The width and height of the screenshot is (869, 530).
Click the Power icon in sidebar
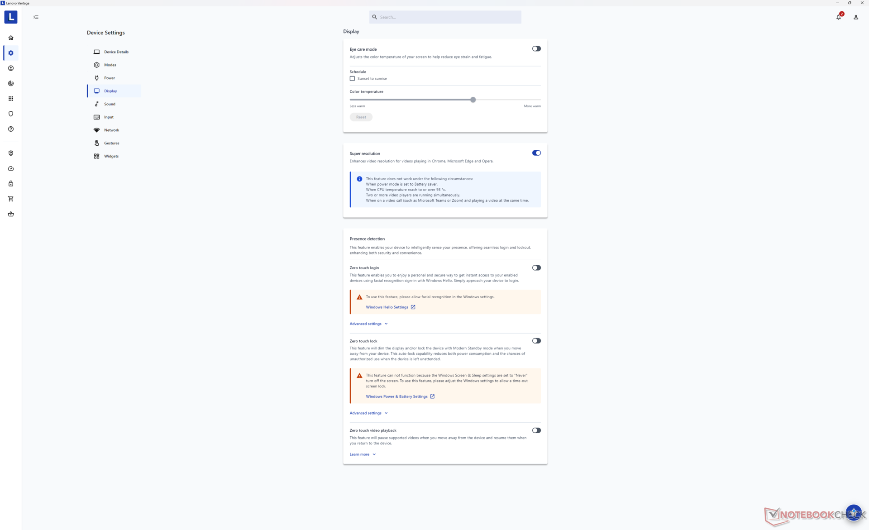[96, 77]
